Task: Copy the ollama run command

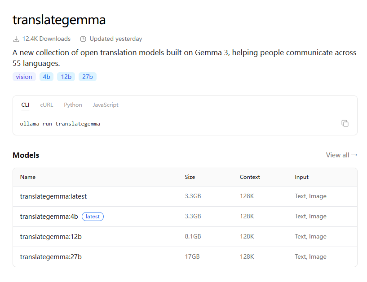Action: 345,123
